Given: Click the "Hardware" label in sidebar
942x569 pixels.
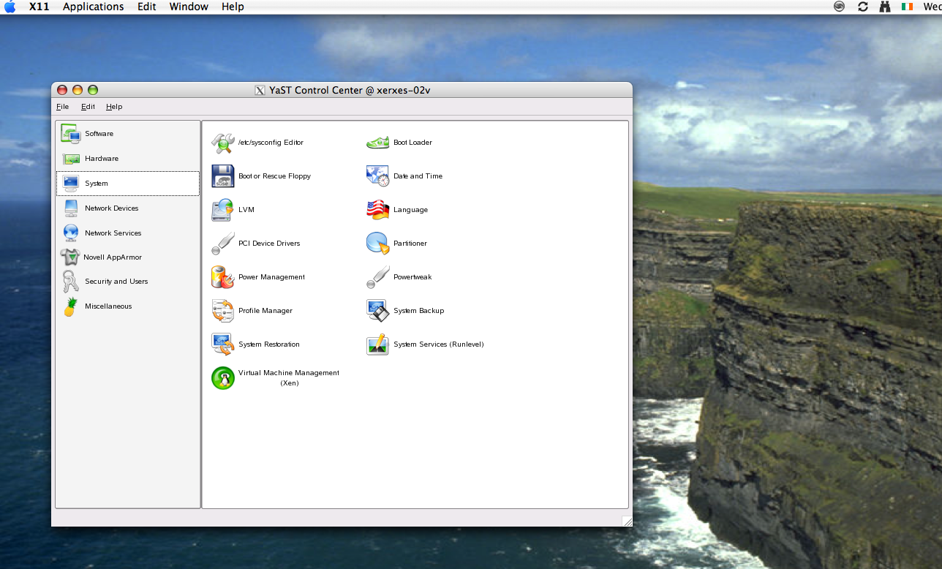Looking at the screenshot, I should click(102, 159).
